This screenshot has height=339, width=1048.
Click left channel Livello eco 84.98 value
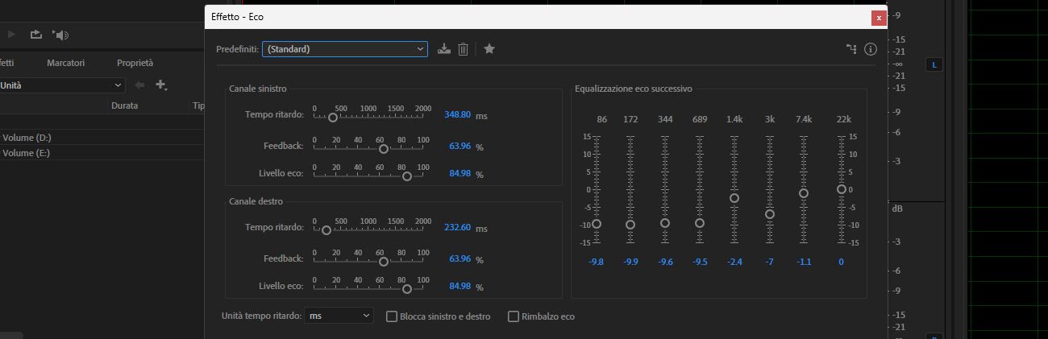pos(460,174)
